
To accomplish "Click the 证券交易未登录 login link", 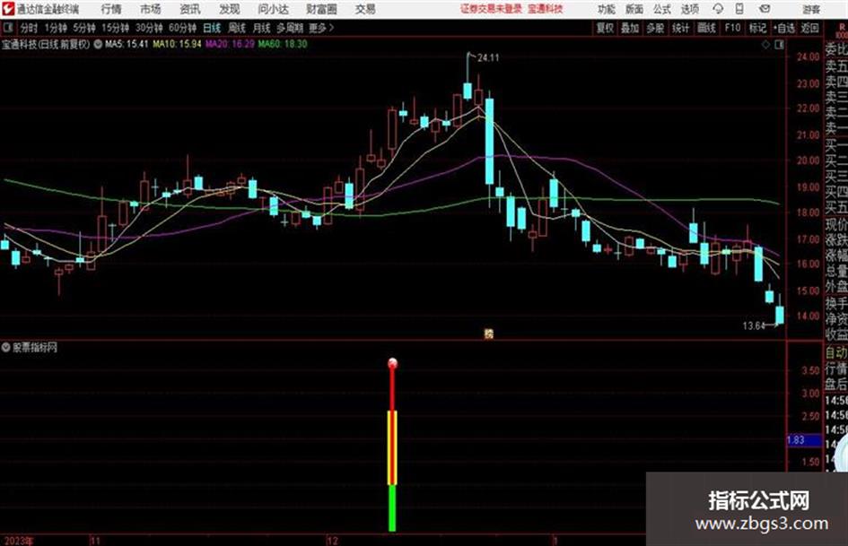I will [491, 9].
